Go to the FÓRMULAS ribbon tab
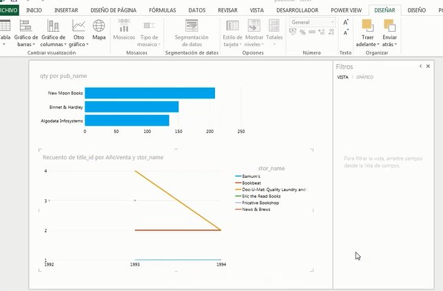This screenshot has height=291, width=443. tap(158, 10)
